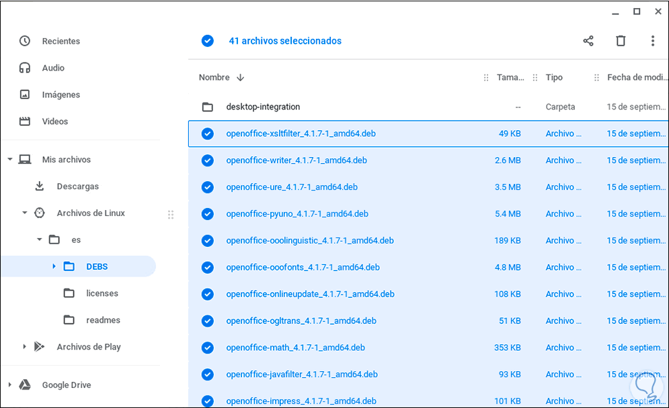Expand the DEBS folder tree arrow
The width and height of the screenshot is (669, 408).
coord(54,266)
